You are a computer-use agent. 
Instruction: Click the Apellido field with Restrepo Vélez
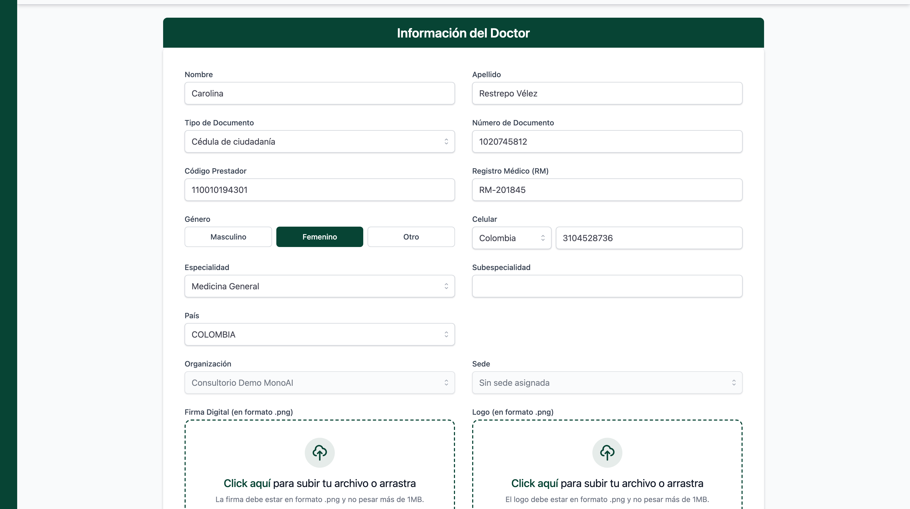point(607,93)
